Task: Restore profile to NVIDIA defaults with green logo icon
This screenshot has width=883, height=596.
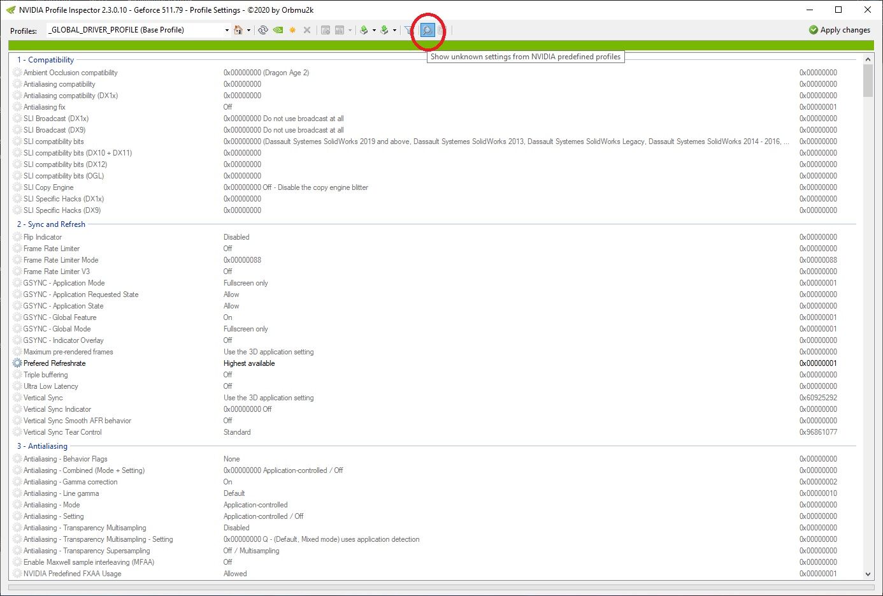Action: [278, 30]
